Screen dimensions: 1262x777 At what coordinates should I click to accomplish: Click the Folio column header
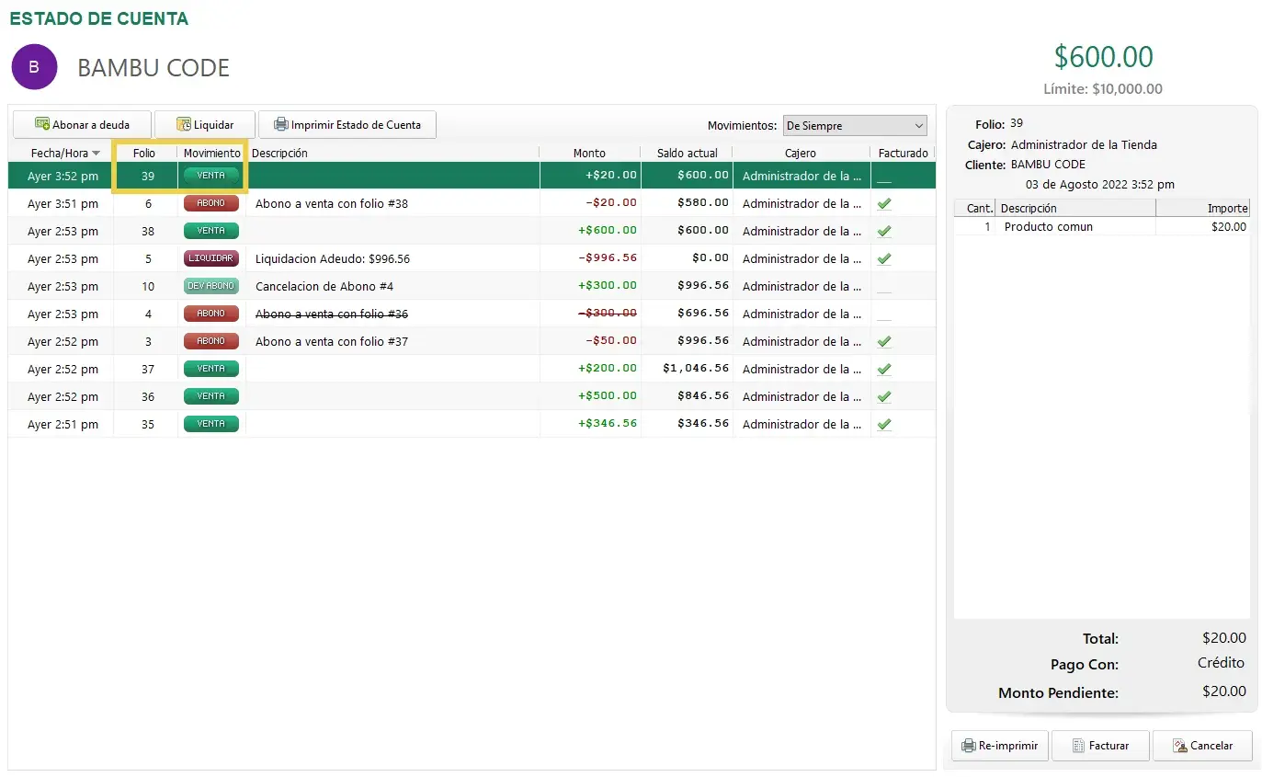coord(144,154)
